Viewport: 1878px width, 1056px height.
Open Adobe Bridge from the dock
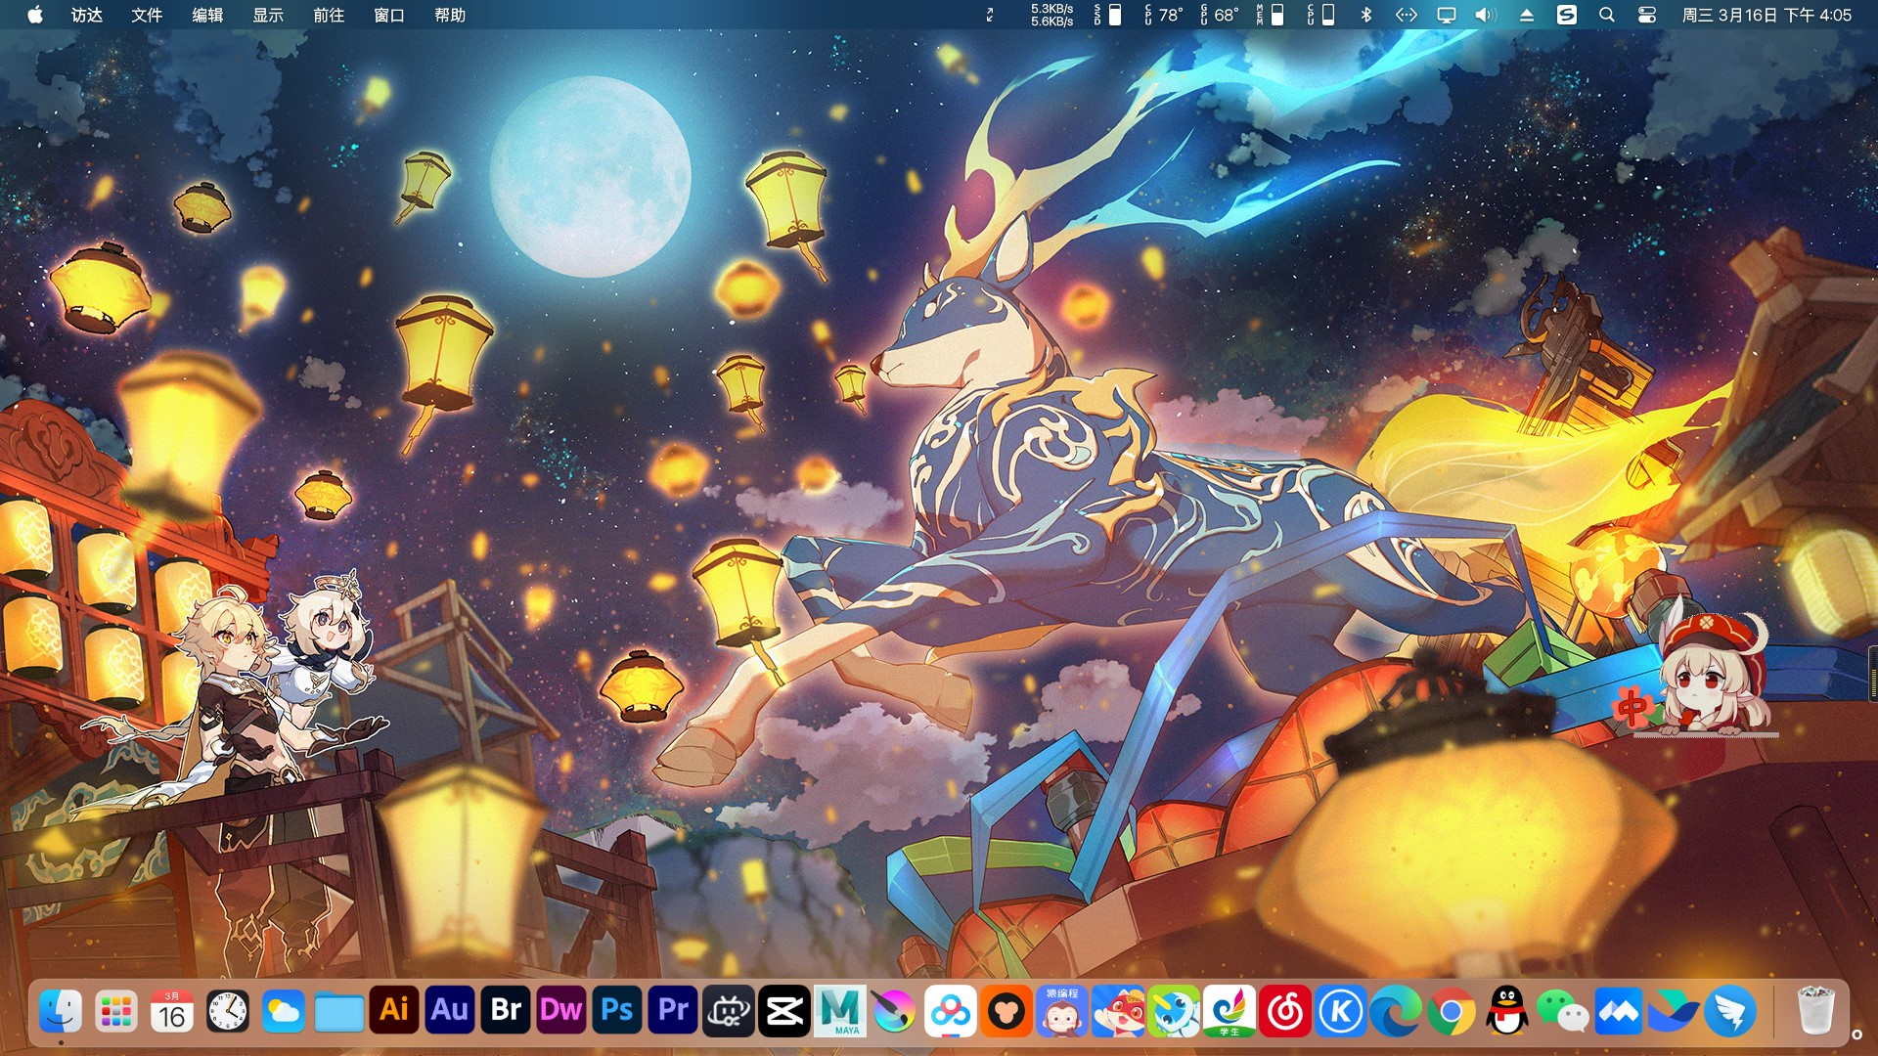(x=506, y=1010)
